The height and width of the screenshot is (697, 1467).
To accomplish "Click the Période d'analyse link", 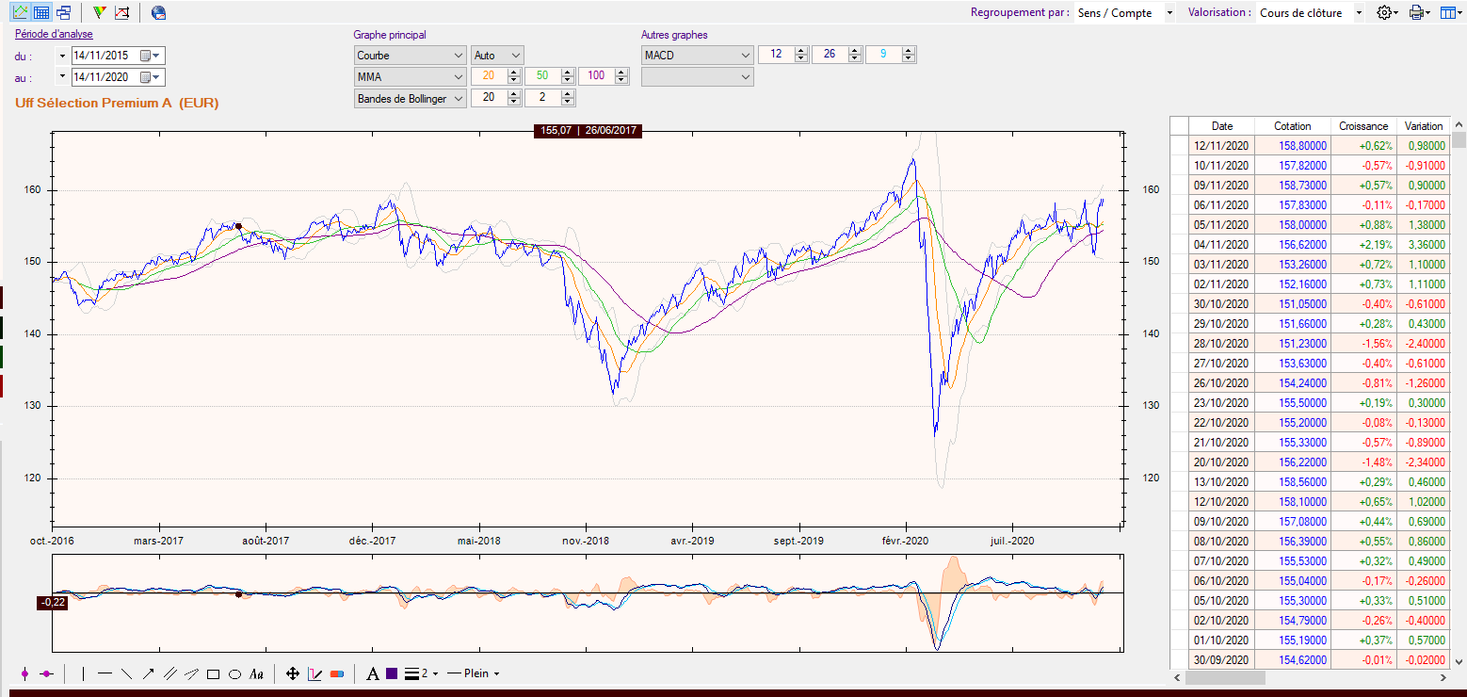I will tap(54, 34).
